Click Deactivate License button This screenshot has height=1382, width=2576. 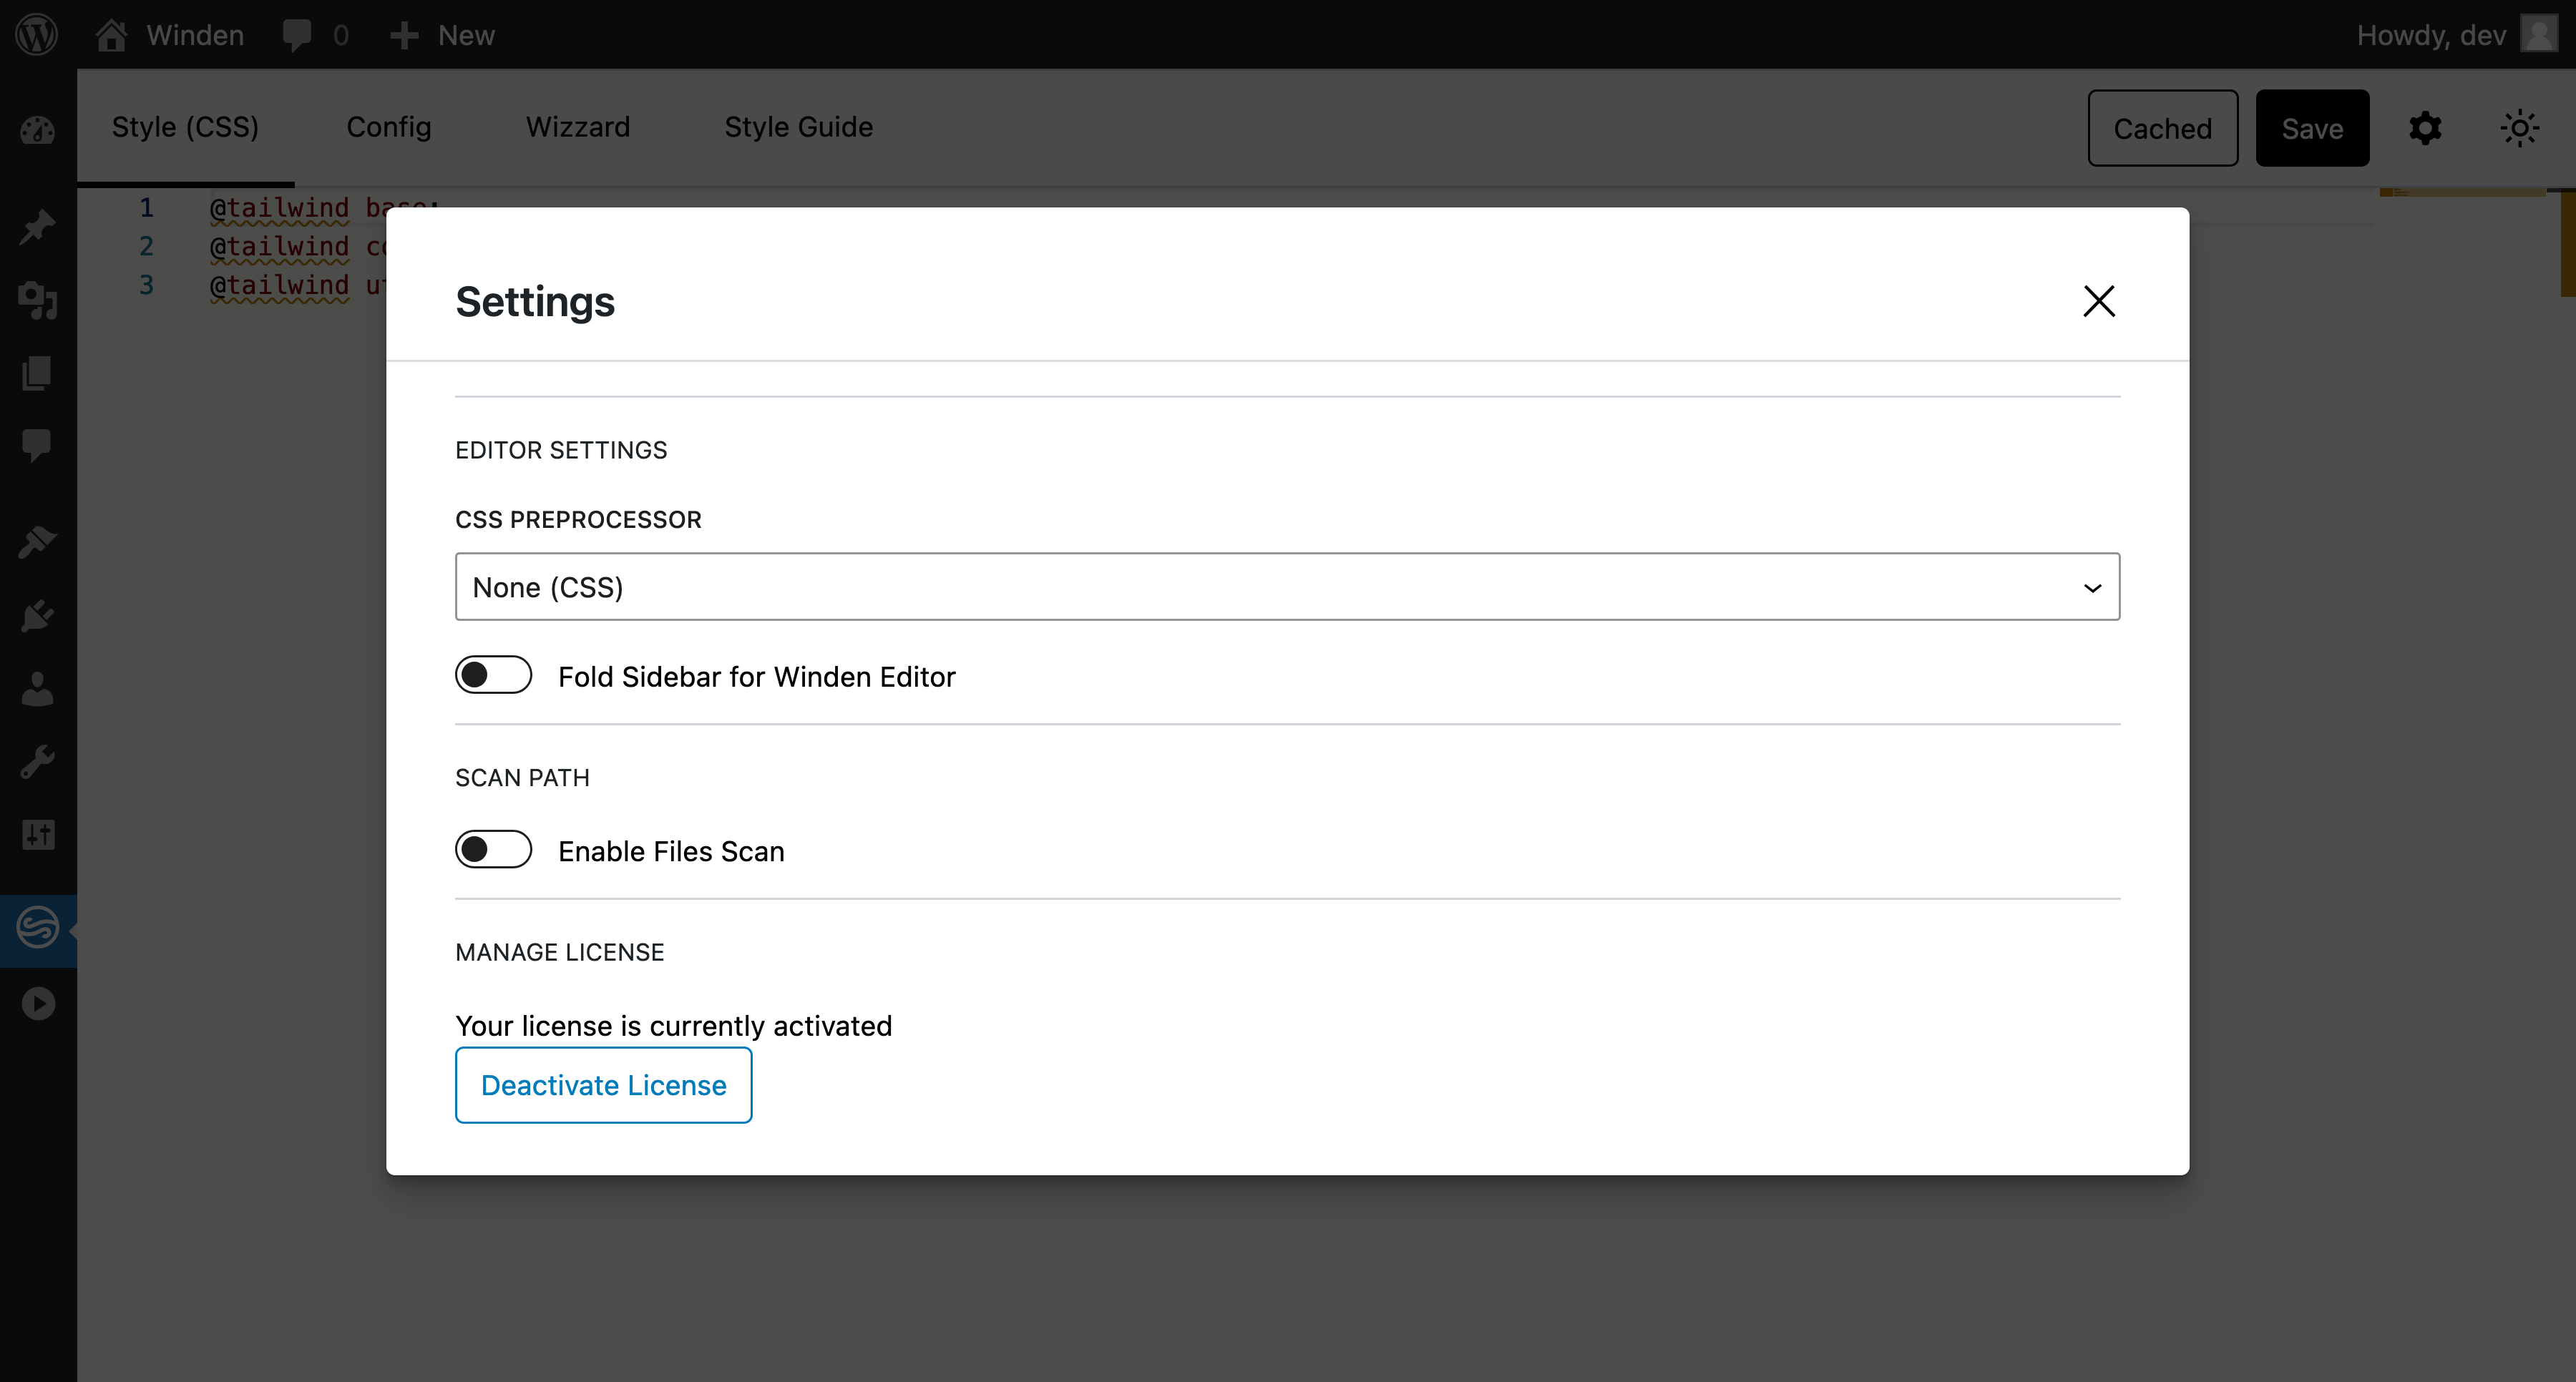(x=603, y=1085)
